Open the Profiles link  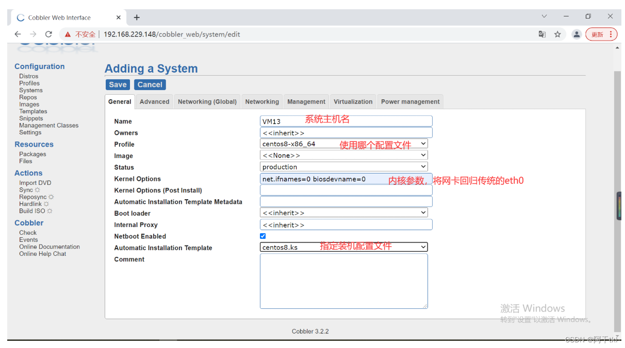point(29,83)
